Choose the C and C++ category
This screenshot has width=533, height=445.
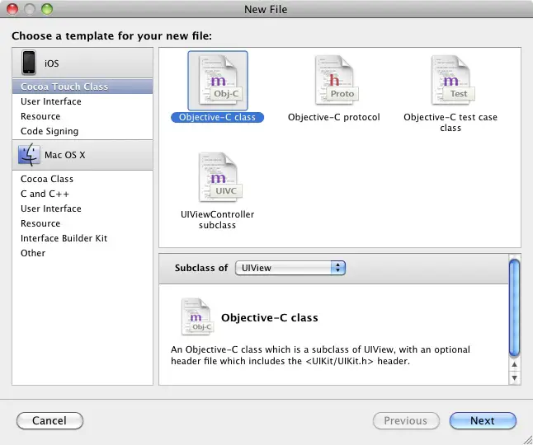[45, 194]
